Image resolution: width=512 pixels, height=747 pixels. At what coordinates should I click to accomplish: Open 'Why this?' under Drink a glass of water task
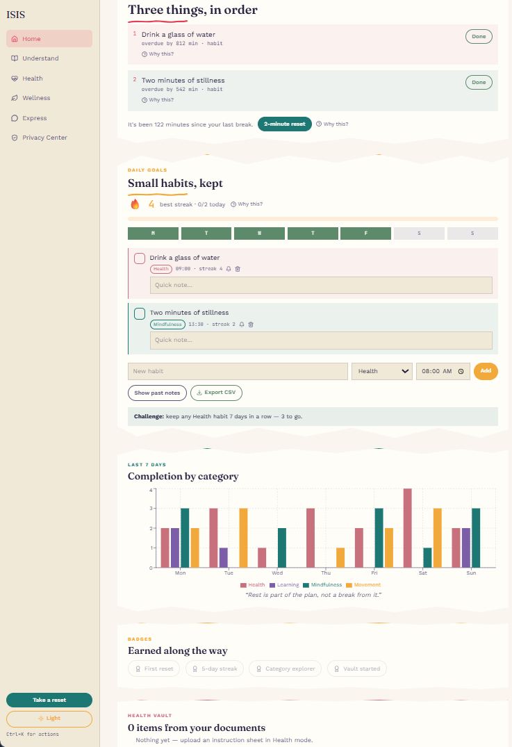(158, 54)
